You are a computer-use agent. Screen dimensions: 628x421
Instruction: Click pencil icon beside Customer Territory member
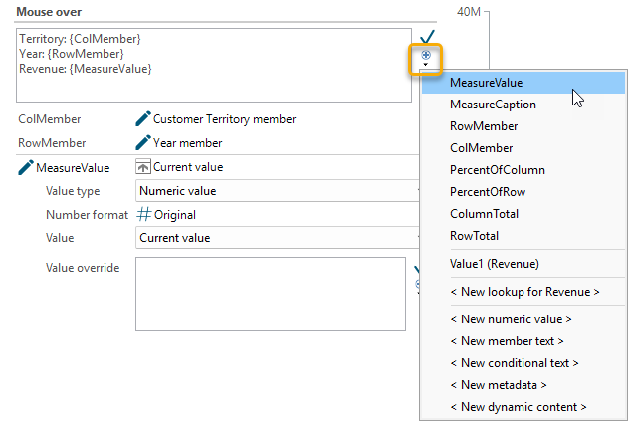tap(143, 119)
